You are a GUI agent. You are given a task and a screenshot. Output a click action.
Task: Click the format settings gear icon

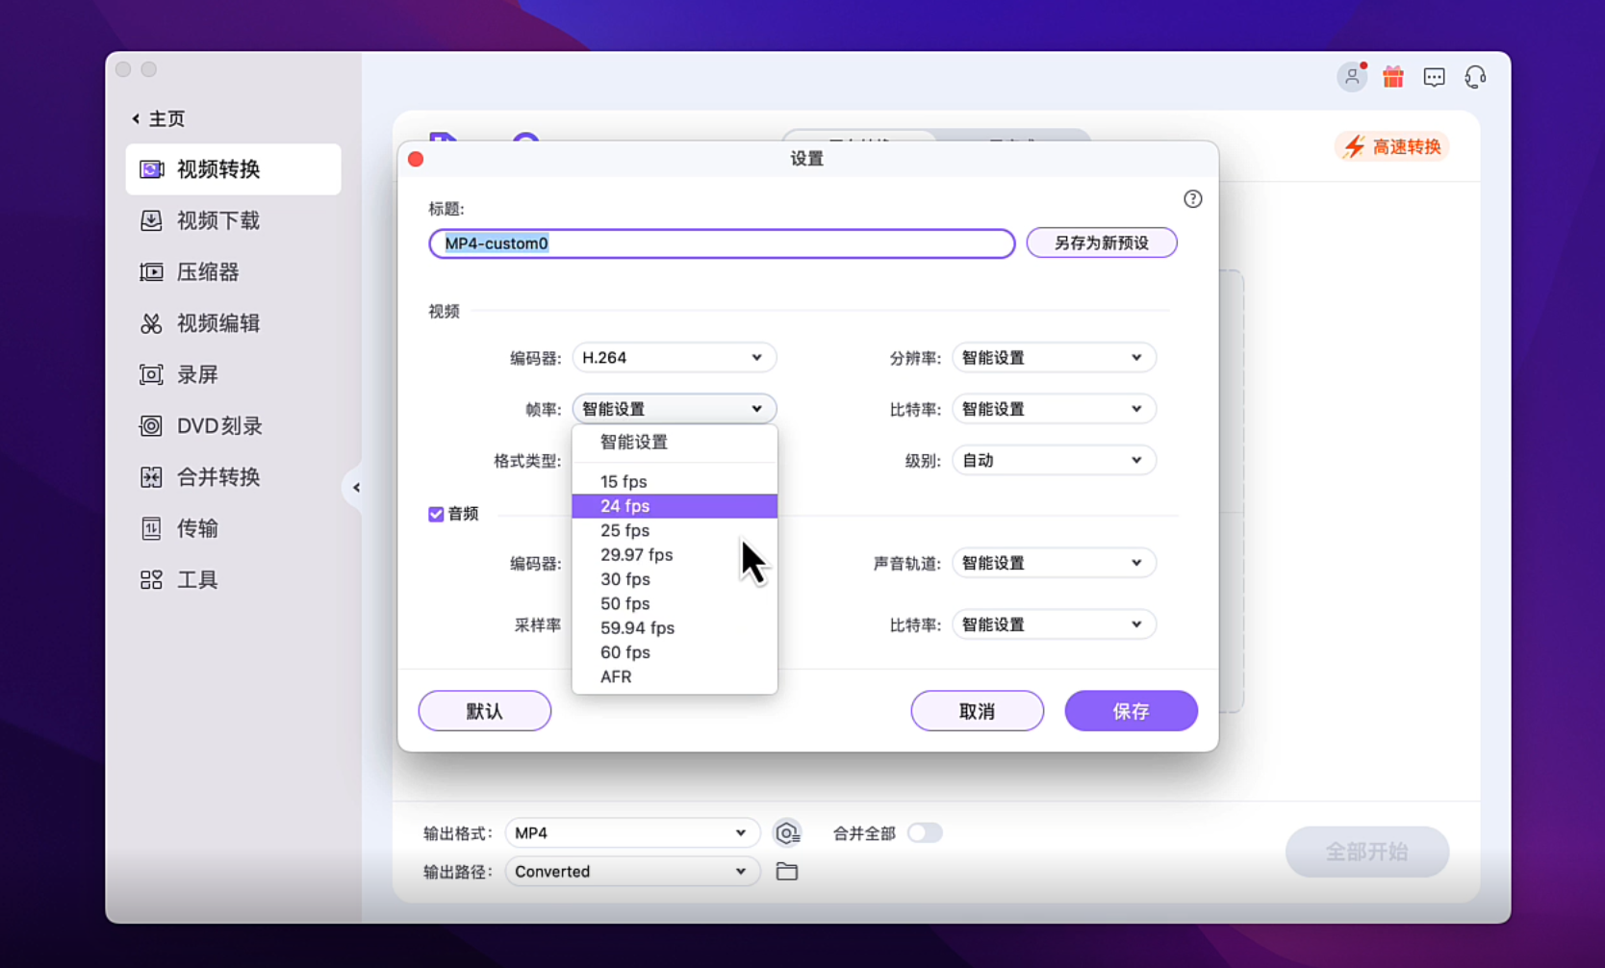(x=787, y=833)
